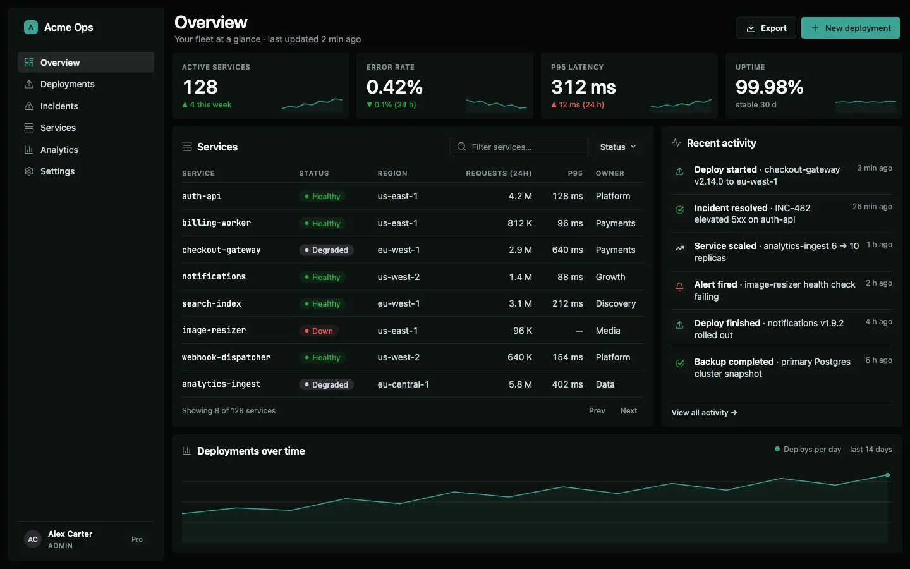Image resolution: width=910 pixels, height=569 pixels.
Task: Click the Pro plan badge
Action: 137,539
